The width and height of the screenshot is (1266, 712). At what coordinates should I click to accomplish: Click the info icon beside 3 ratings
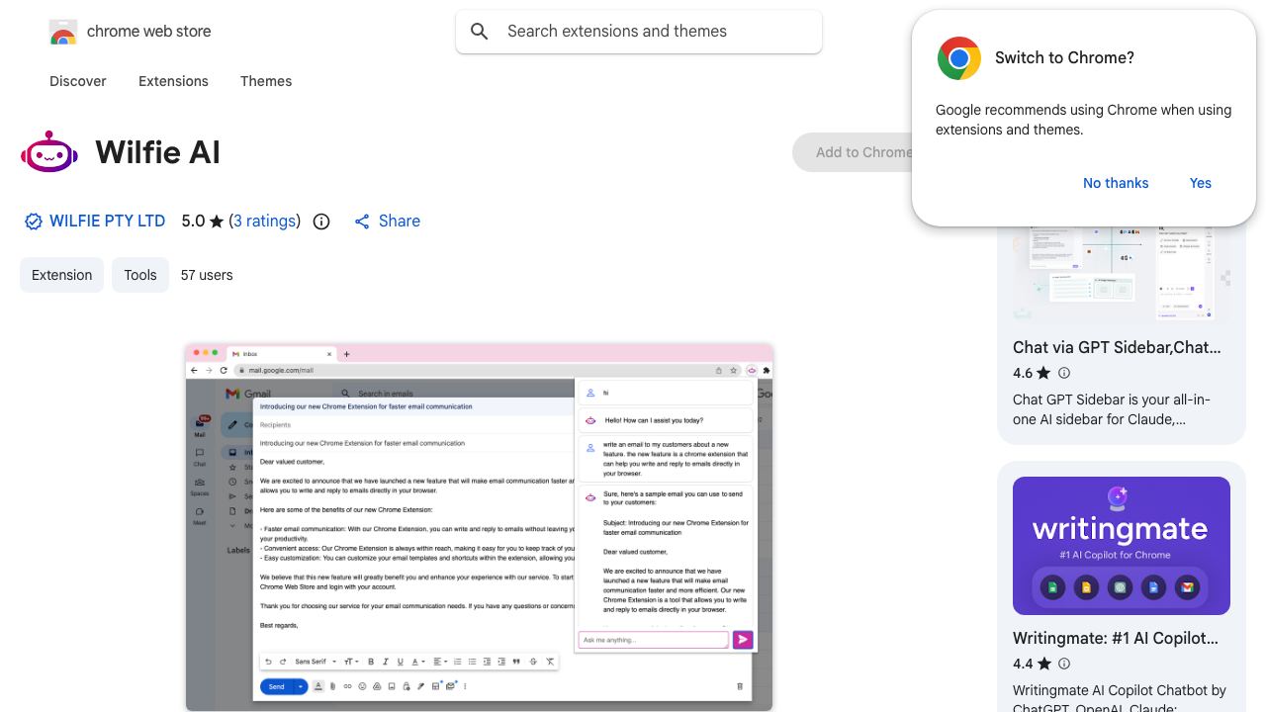click(321, 222)
